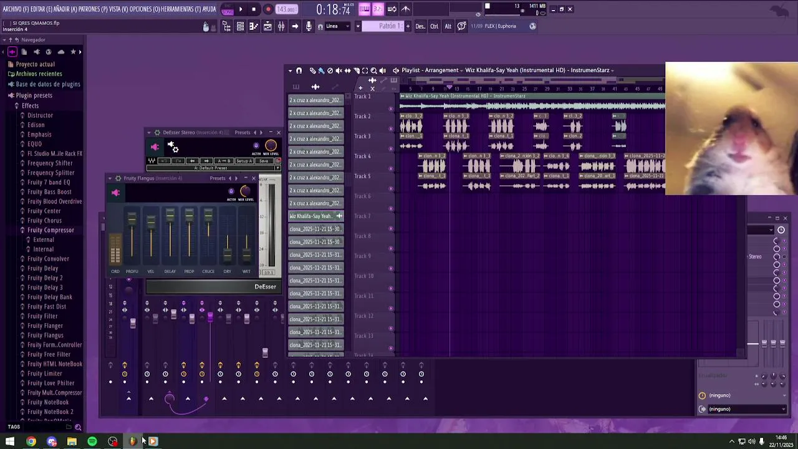Start playback with the Play button

click(x=241, y=9)
